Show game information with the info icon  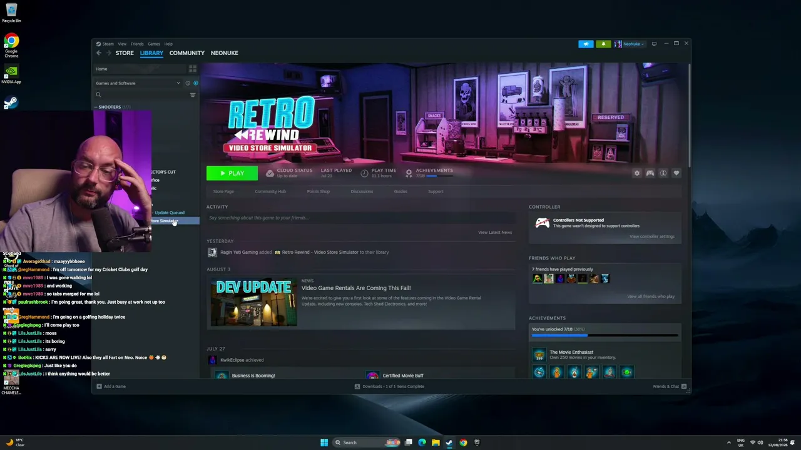pos(663,173)
